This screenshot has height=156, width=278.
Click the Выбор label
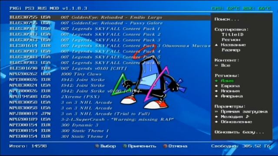(x=108, y=146)
